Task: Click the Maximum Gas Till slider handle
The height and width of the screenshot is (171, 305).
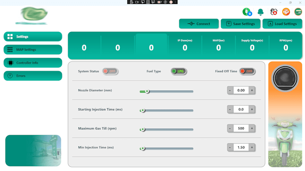Action: pyautogui.click(x=143, y=129)
